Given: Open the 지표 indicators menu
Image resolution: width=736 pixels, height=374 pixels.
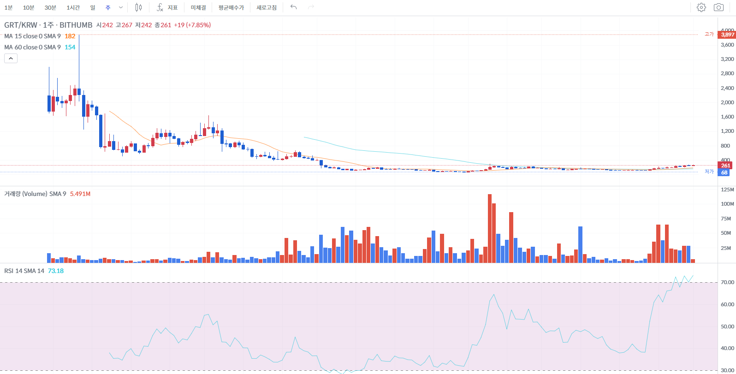Looking at the screenshot, I should pyautogui.click(x=167, y=7).
